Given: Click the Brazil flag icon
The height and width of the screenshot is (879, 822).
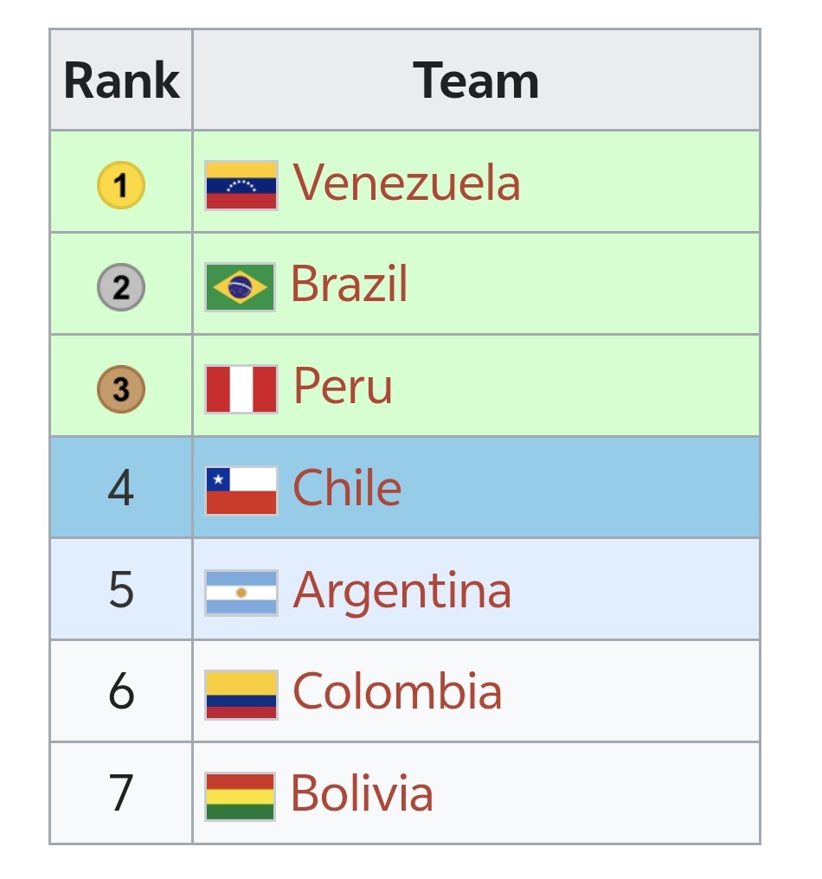Looking at the screenshot, I should 240,287.
